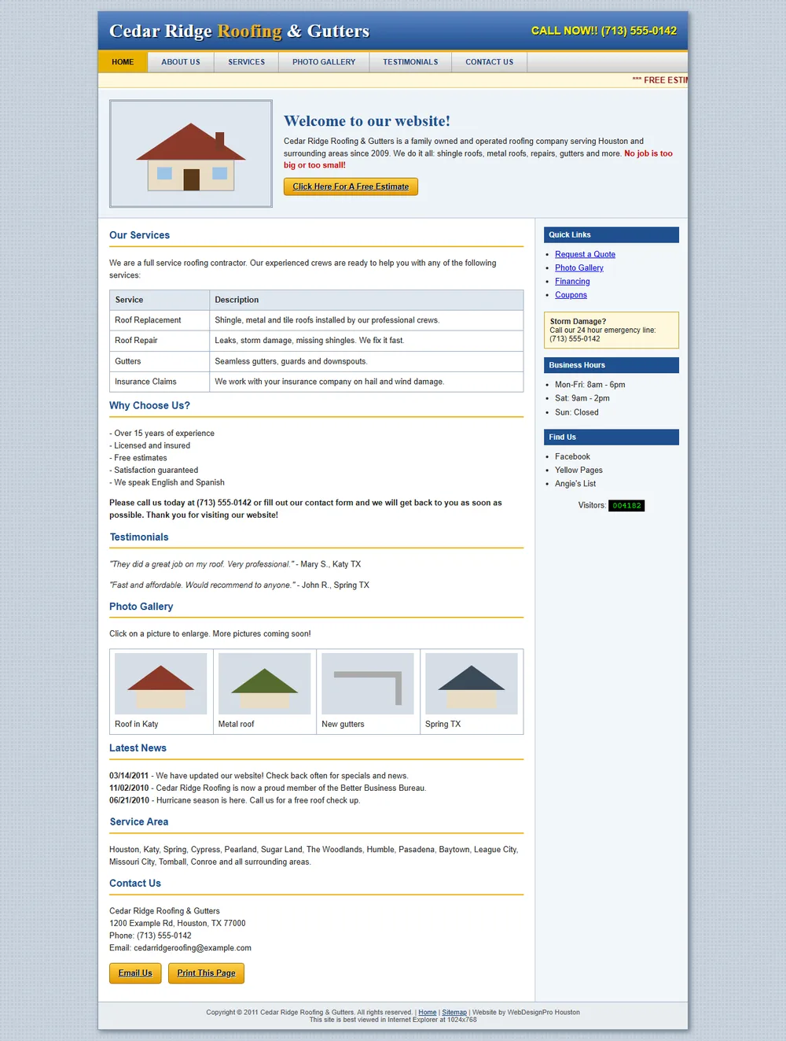
Task: Select the Sat: 9am - 2pm hours entry
Action: pos(582,398)
